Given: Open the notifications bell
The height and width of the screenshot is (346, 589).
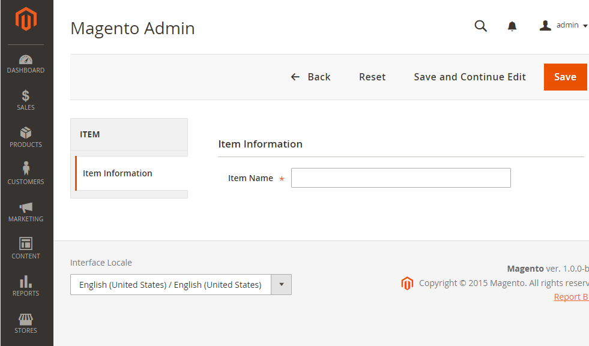Looking at the screenshot, I should click(x=512, y=26).
